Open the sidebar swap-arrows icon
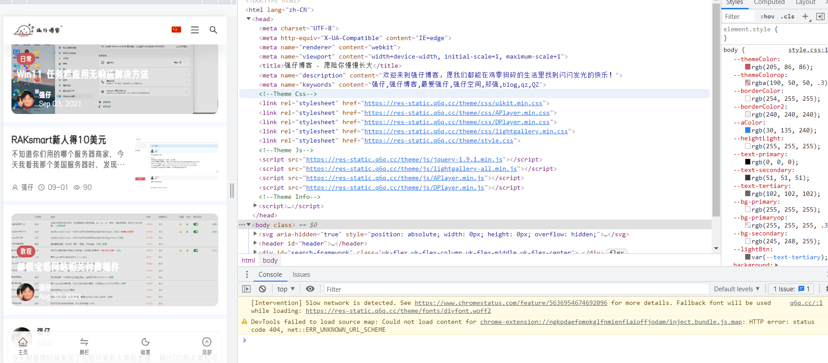This screenshot has width=828, height=363. pos(84,342)
